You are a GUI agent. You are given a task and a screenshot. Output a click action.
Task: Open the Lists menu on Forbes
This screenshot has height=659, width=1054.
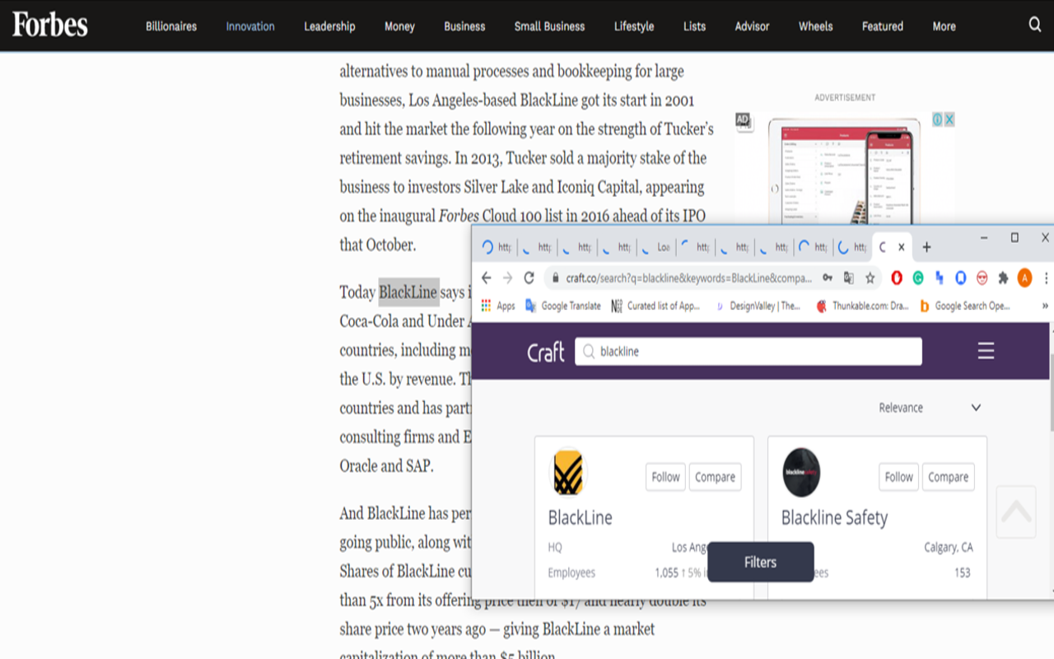coord(694,26)
